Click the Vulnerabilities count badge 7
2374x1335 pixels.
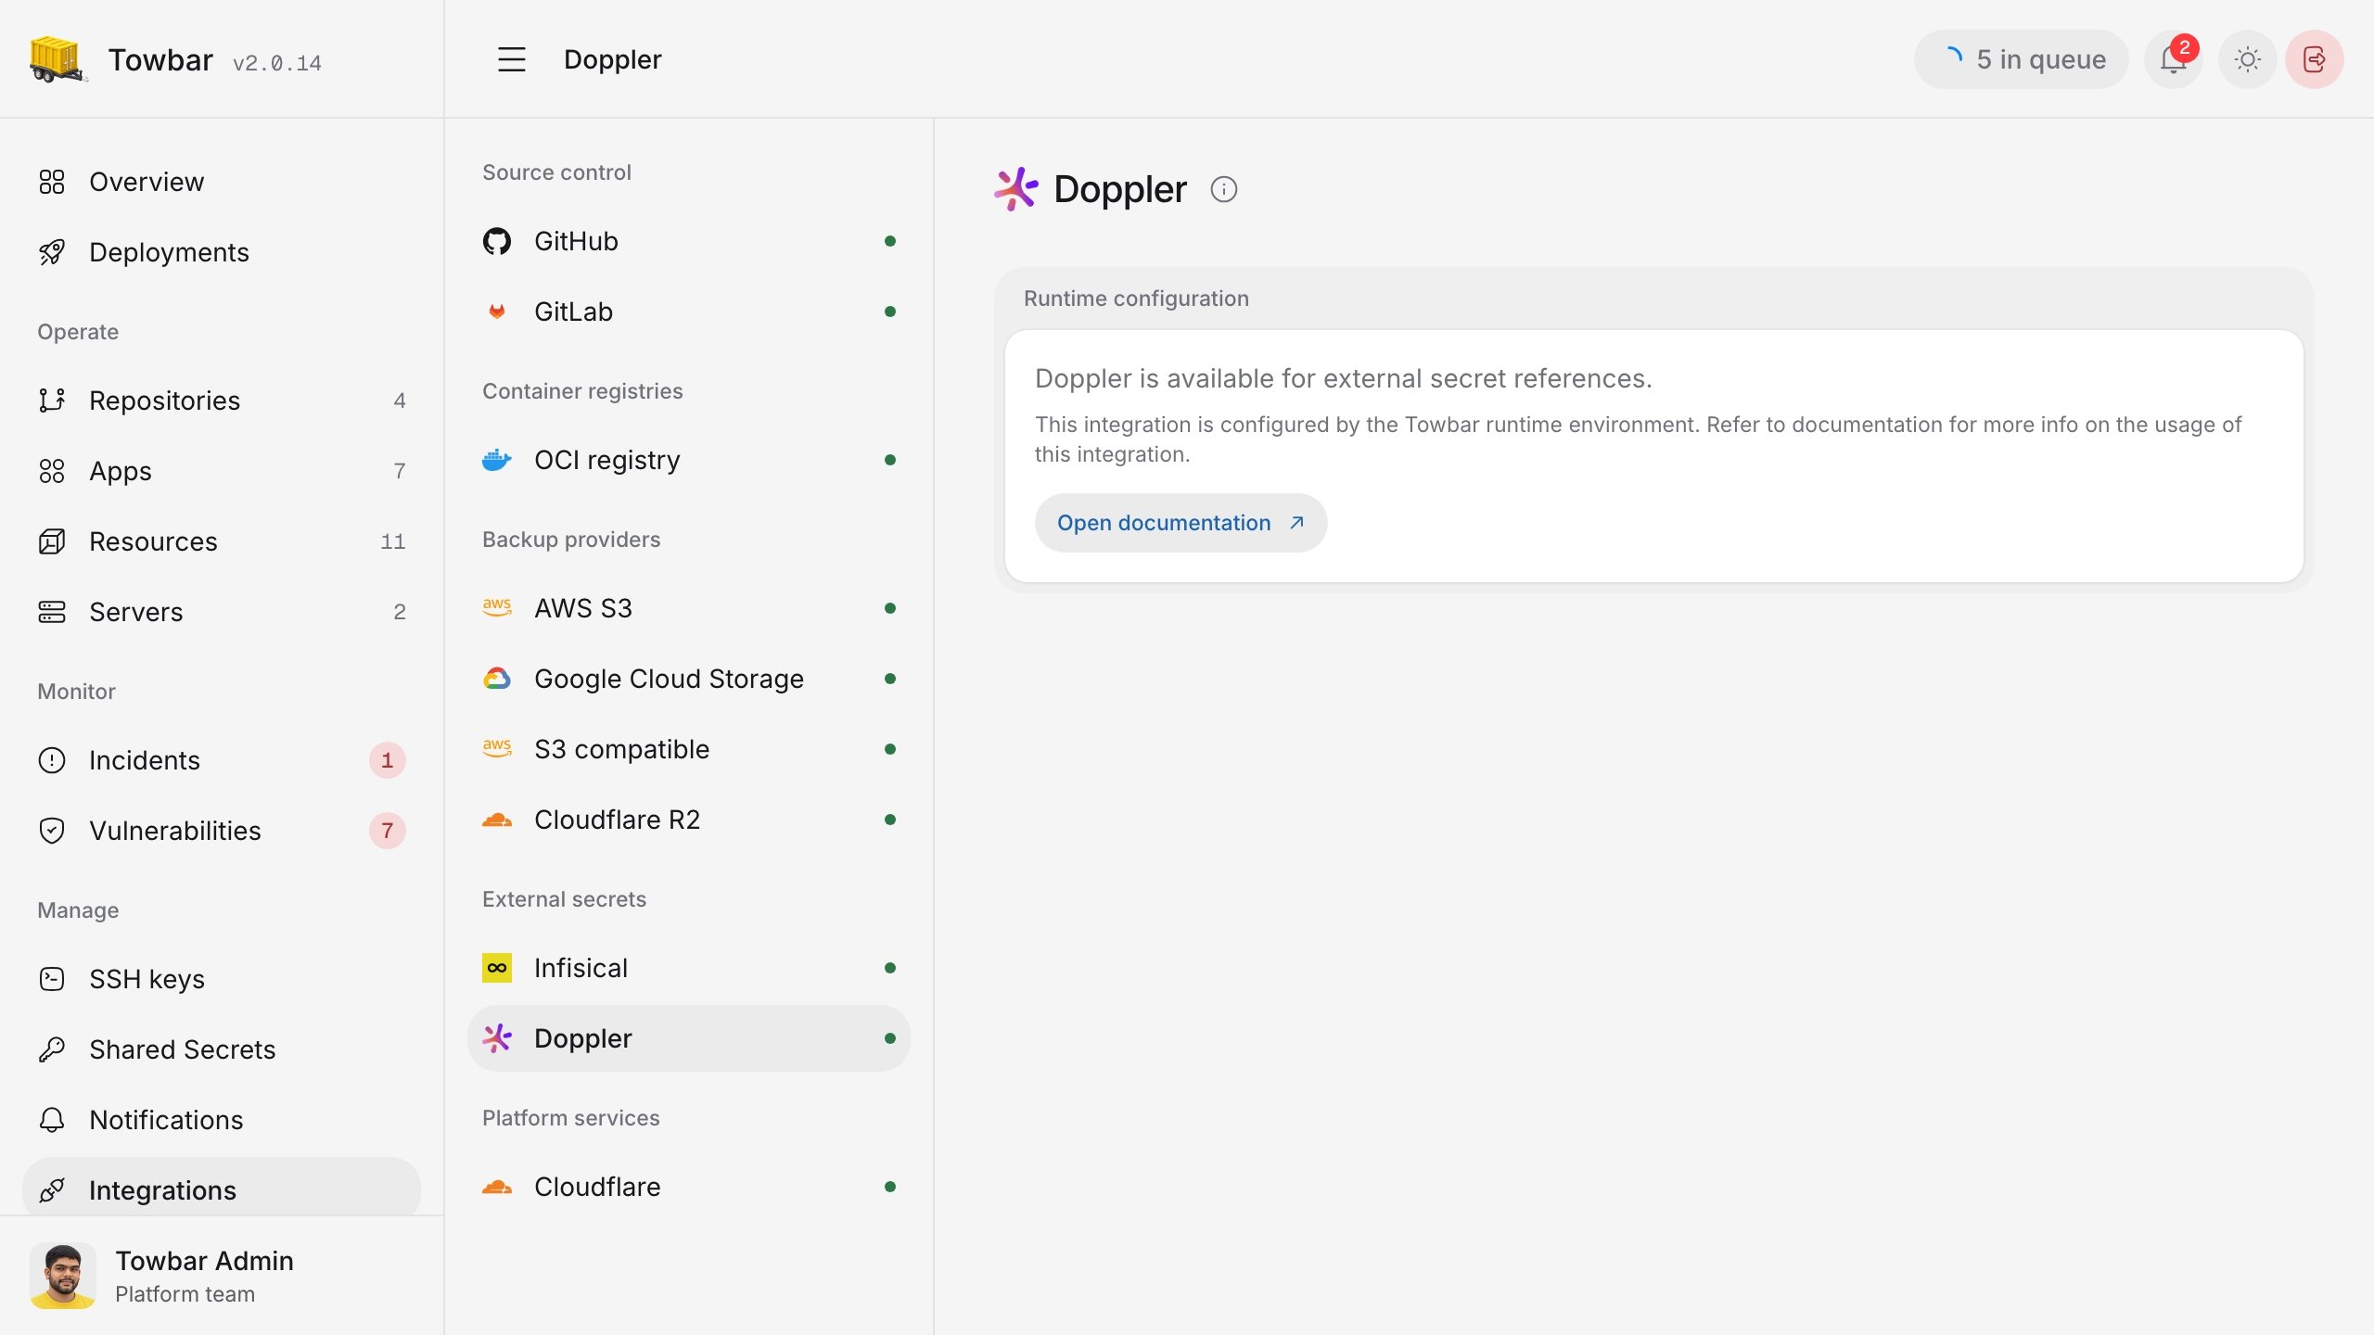388,831
